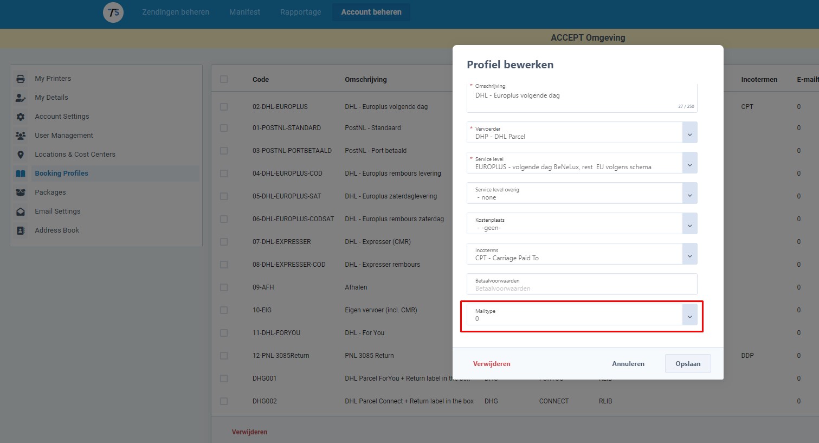Image resolution: width=819 pixels, height=443 pixels.
Task: Go to the Rapportage menu
Action: point(300,12)
